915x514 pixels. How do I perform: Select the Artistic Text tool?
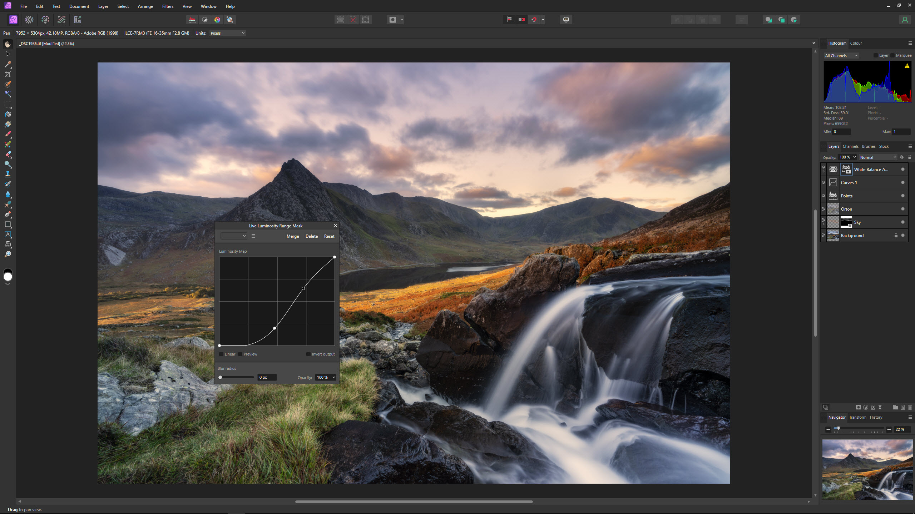(x=8, y=235)
